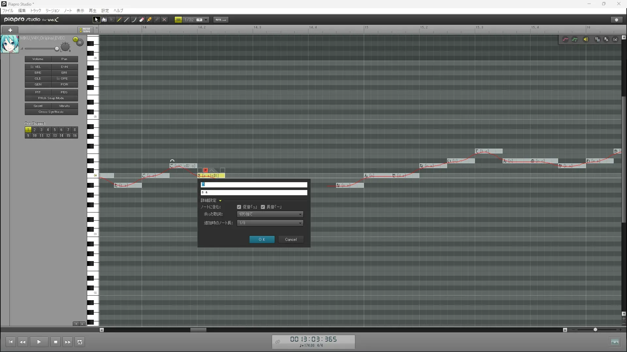Toggle the red pitch curve display icon
Screen dimensions: 627x352
point(565,39)
